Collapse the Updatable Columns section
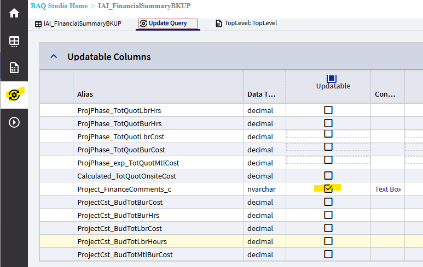This screenshot has width=423, height=267. (x=53, y=56)
